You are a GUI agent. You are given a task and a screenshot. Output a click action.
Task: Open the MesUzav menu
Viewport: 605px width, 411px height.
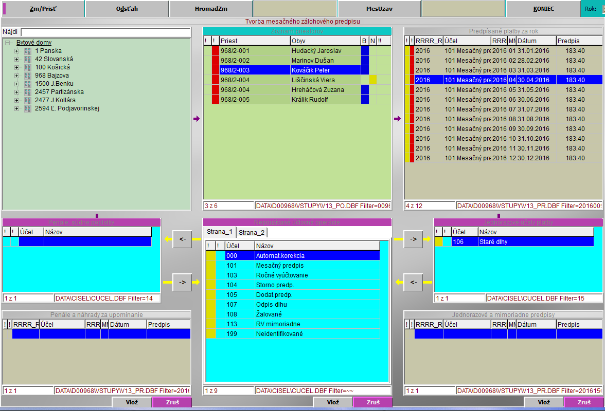[379, 8]
